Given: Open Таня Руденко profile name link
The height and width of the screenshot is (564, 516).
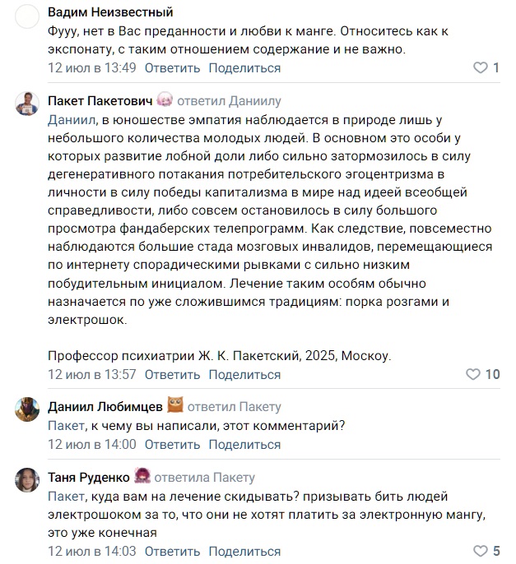Looking at the screenshot, I should click(89, 478).
